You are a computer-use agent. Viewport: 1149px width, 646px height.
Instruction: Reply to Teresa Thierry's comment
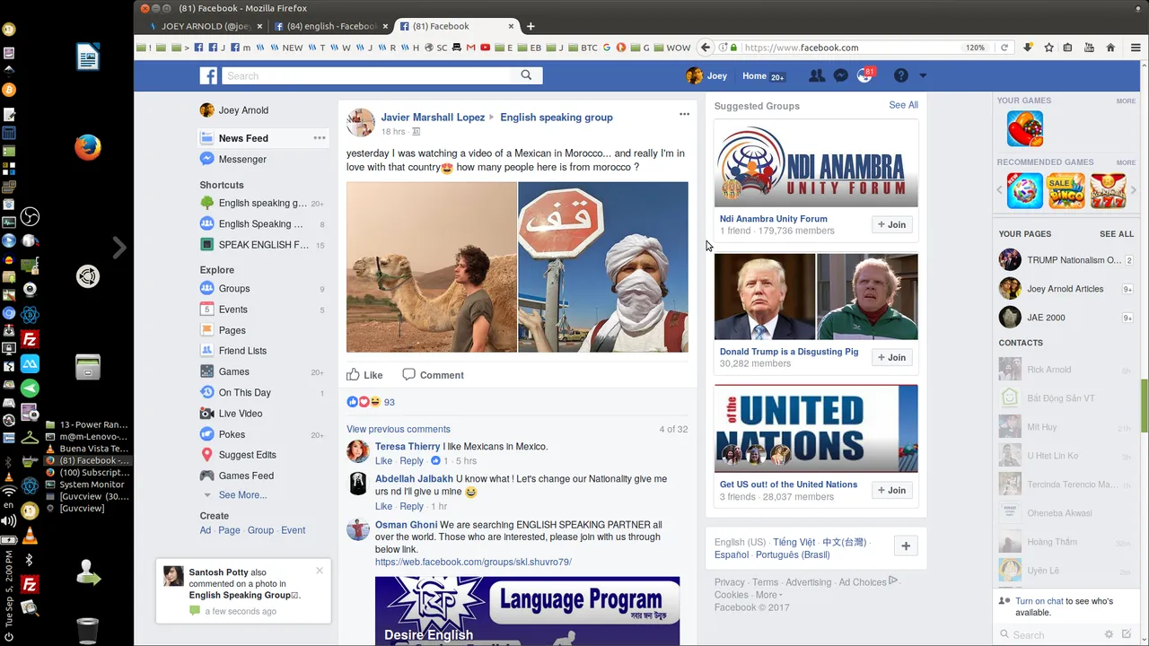tap(411, 461)
